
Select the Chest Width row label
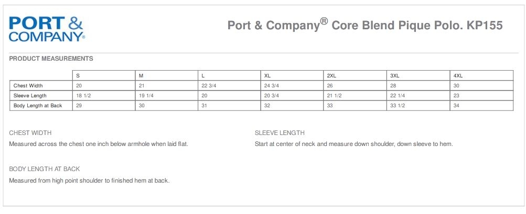28,86
